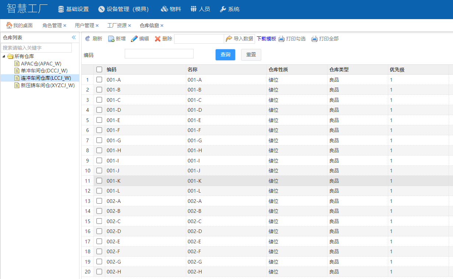The height and width of the screenshot is (279, 453).
Task: Click the blue 查询 button
Action: click(225, 55)
